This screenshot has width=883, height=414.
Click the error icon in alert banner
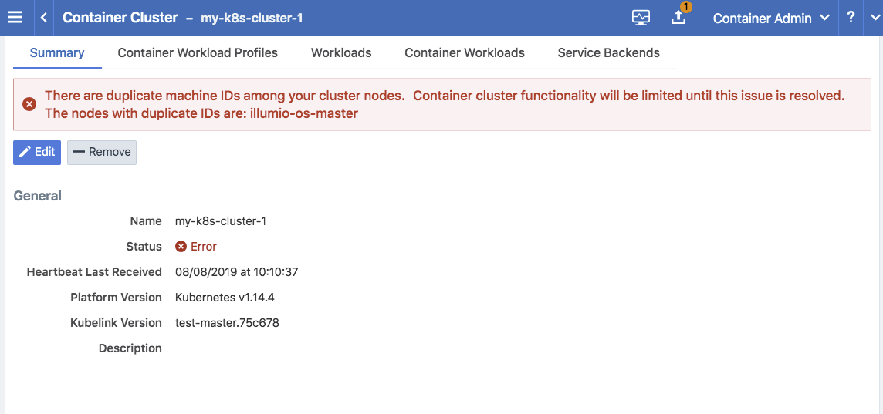coord(29,104)
